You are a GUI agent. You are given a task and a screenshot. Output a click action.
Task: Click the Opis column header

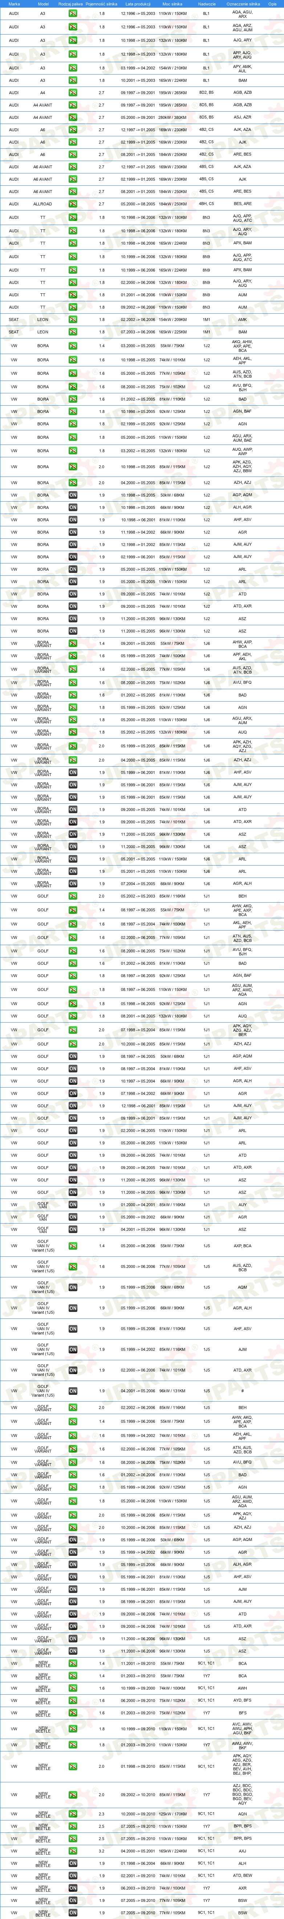272,4
